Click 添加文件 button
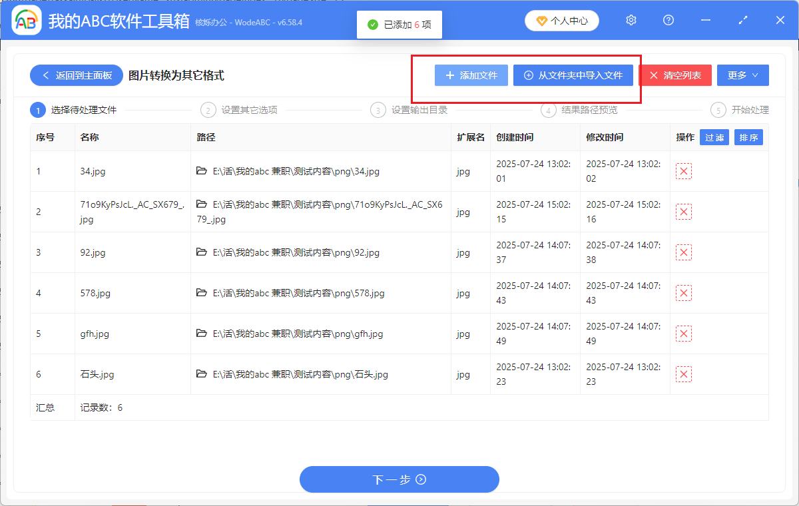 coord(471,75)
